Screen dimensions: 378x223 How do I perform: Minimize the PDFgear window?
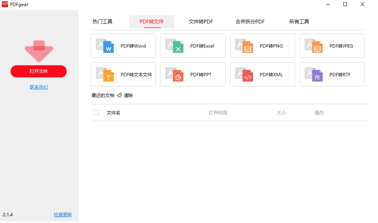pyautogui.click(x=328, y=4)
